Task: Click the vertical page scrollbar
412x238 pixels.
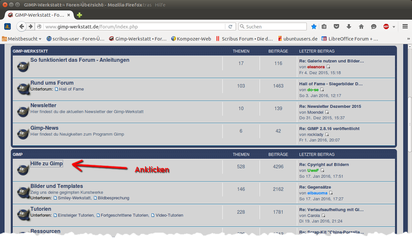Action: click(410, 125)
